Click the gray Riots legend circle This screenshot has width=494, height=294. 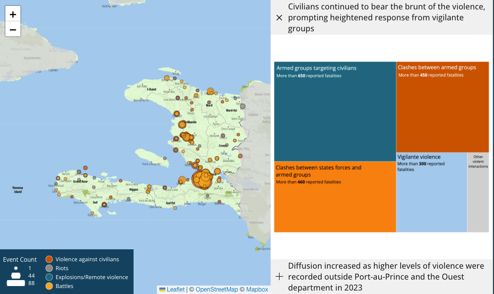[49, 268]
